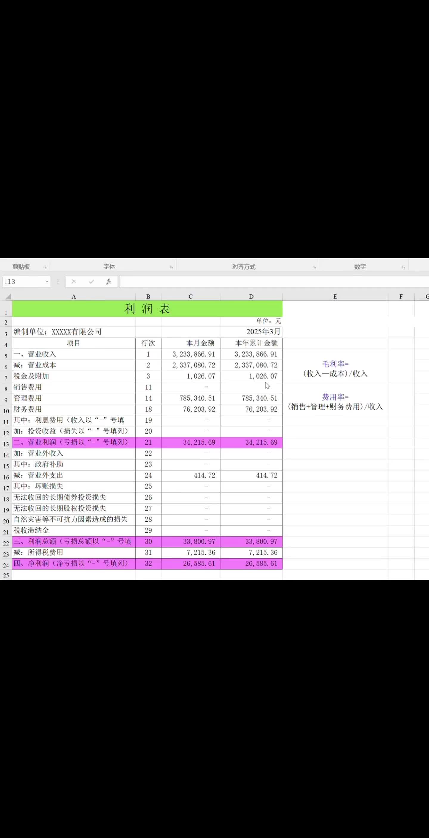Viewport: 429px width, 838px height.
Task: Open the 数字 group dialog launcher
Action: [404, 267]
